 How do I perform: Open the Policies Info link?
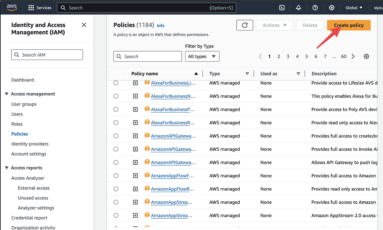tap(161, 26)
